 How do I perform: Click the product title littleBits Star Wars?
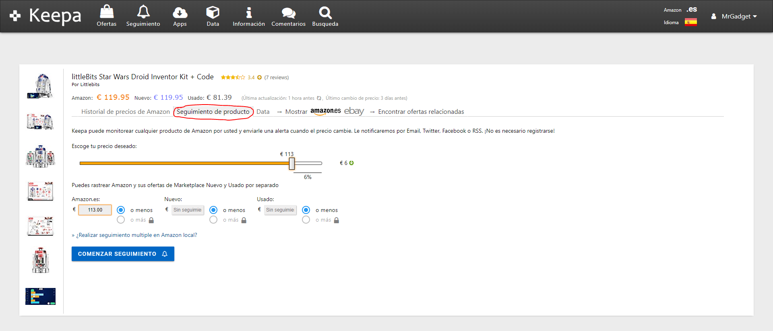pyautogui.click(x=143, y=77)
